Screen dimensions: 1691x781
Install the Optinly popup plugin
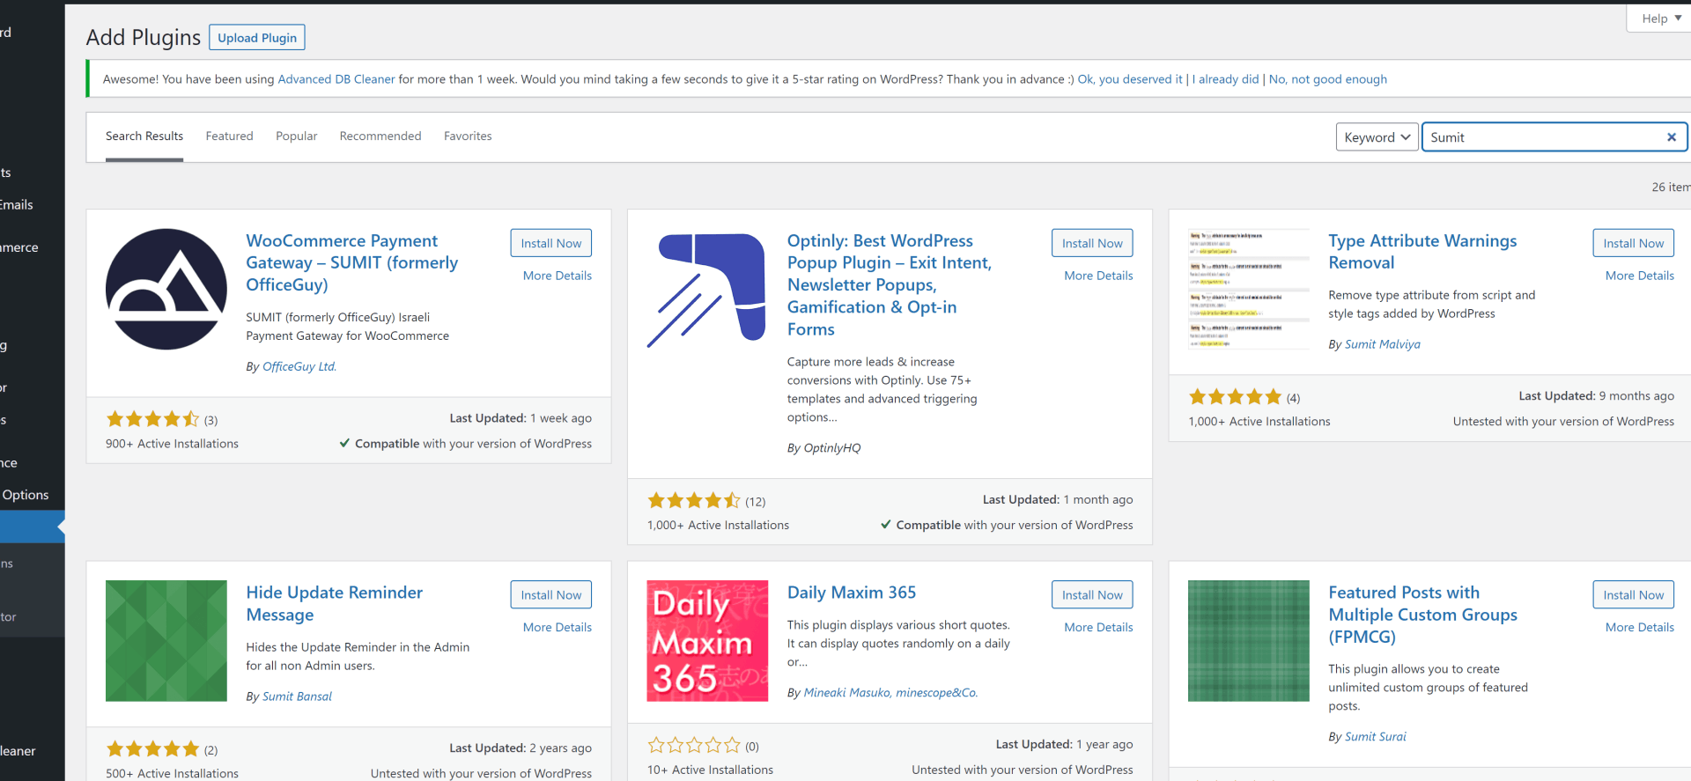pyautogui.click(x=1092, y=243)
